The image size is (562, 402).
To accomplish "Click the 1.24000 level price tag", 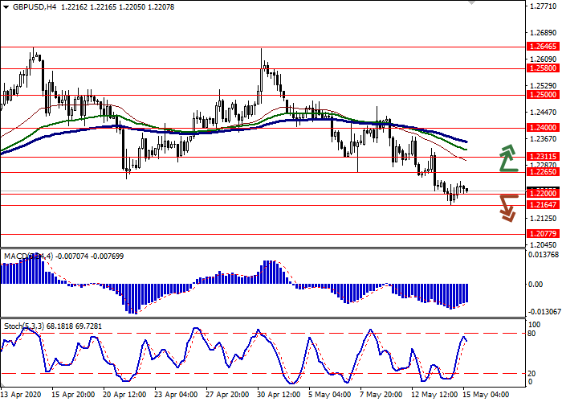I will click(543, 128).
